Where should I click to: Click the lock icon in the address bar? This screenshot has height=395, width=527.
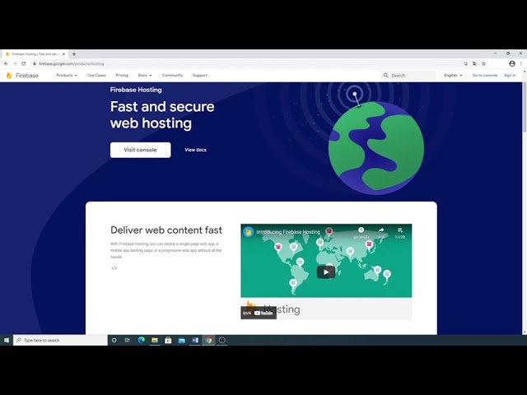[x=35, y=63]
